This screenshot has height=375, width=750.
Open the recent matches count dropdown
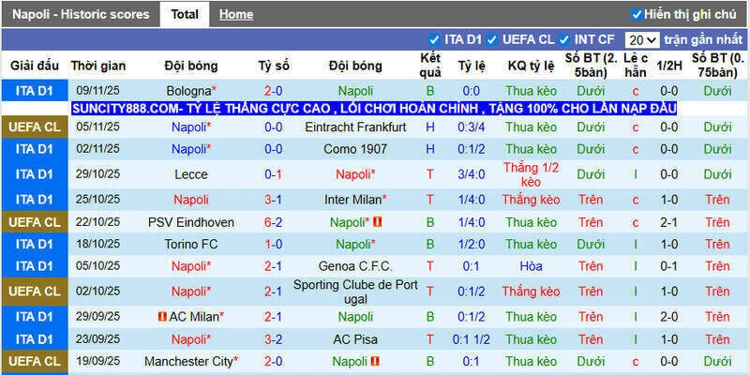[642, 40]
